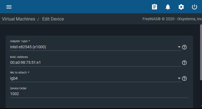Click the vertical page scrollbar
Viewport: 202px width, 109px height.
click(201, 52)
